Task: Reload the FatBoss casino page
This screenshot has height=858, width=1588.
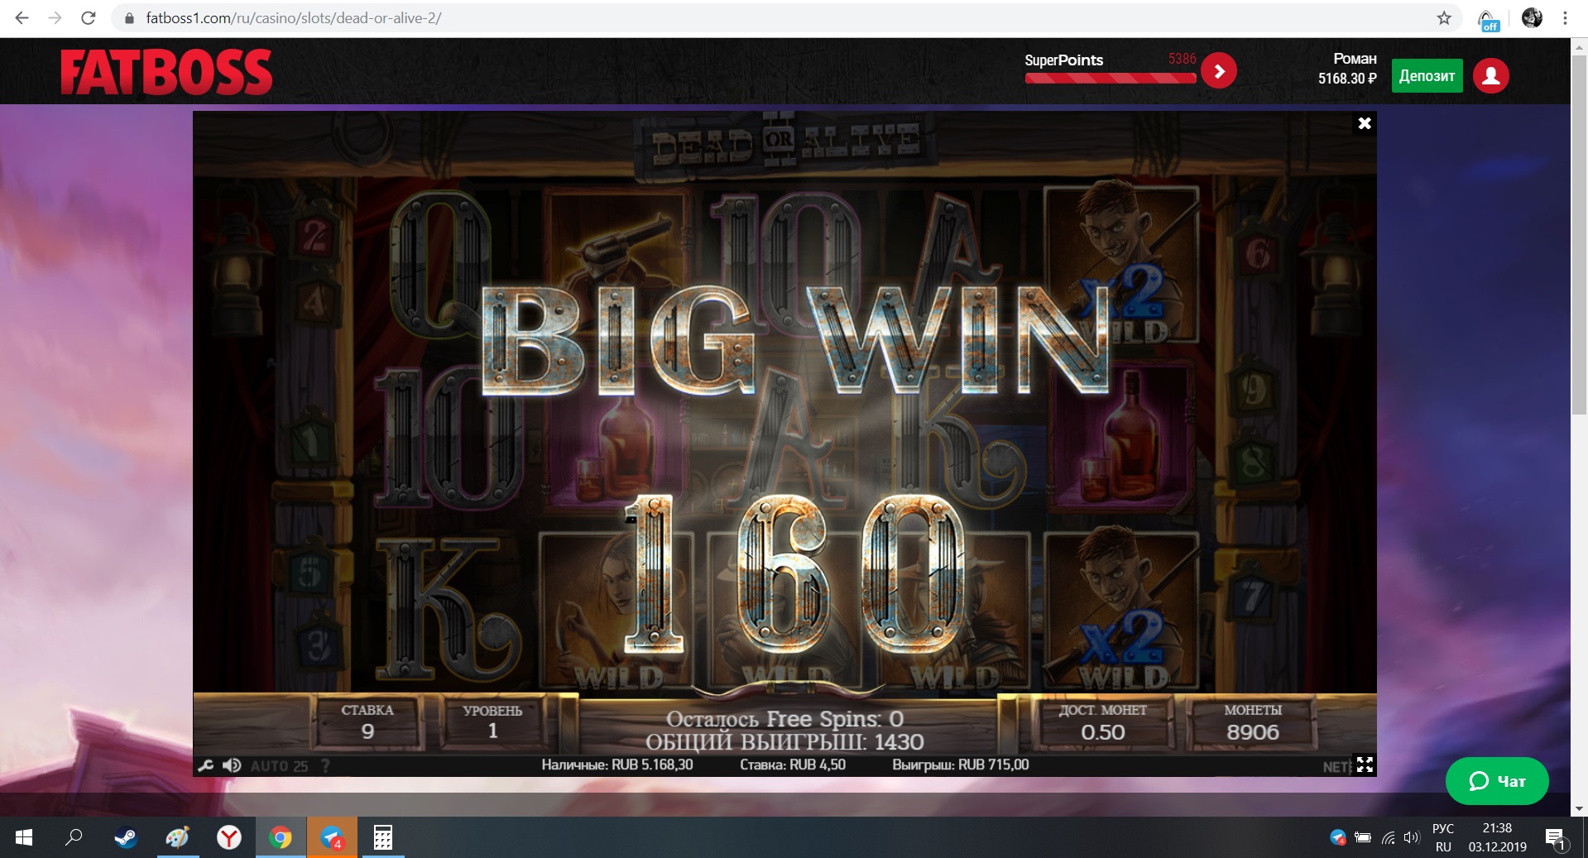Action: pos(89,17)
